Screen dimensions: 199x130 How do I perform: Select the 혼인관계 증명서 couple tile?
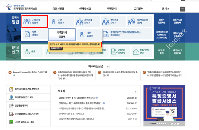point(87,22)
